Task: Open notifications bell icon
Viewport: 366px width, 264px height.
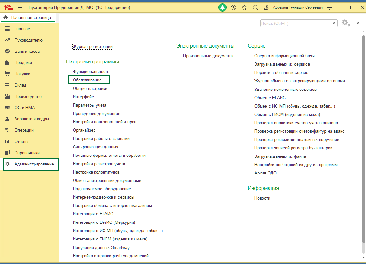Action: (223, 7)
